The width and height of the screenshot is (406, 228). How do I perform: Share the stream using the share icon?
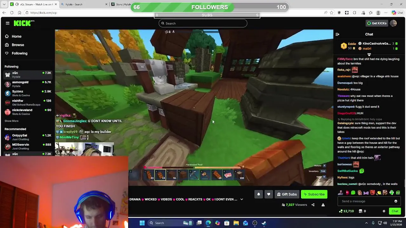(313, 205)
